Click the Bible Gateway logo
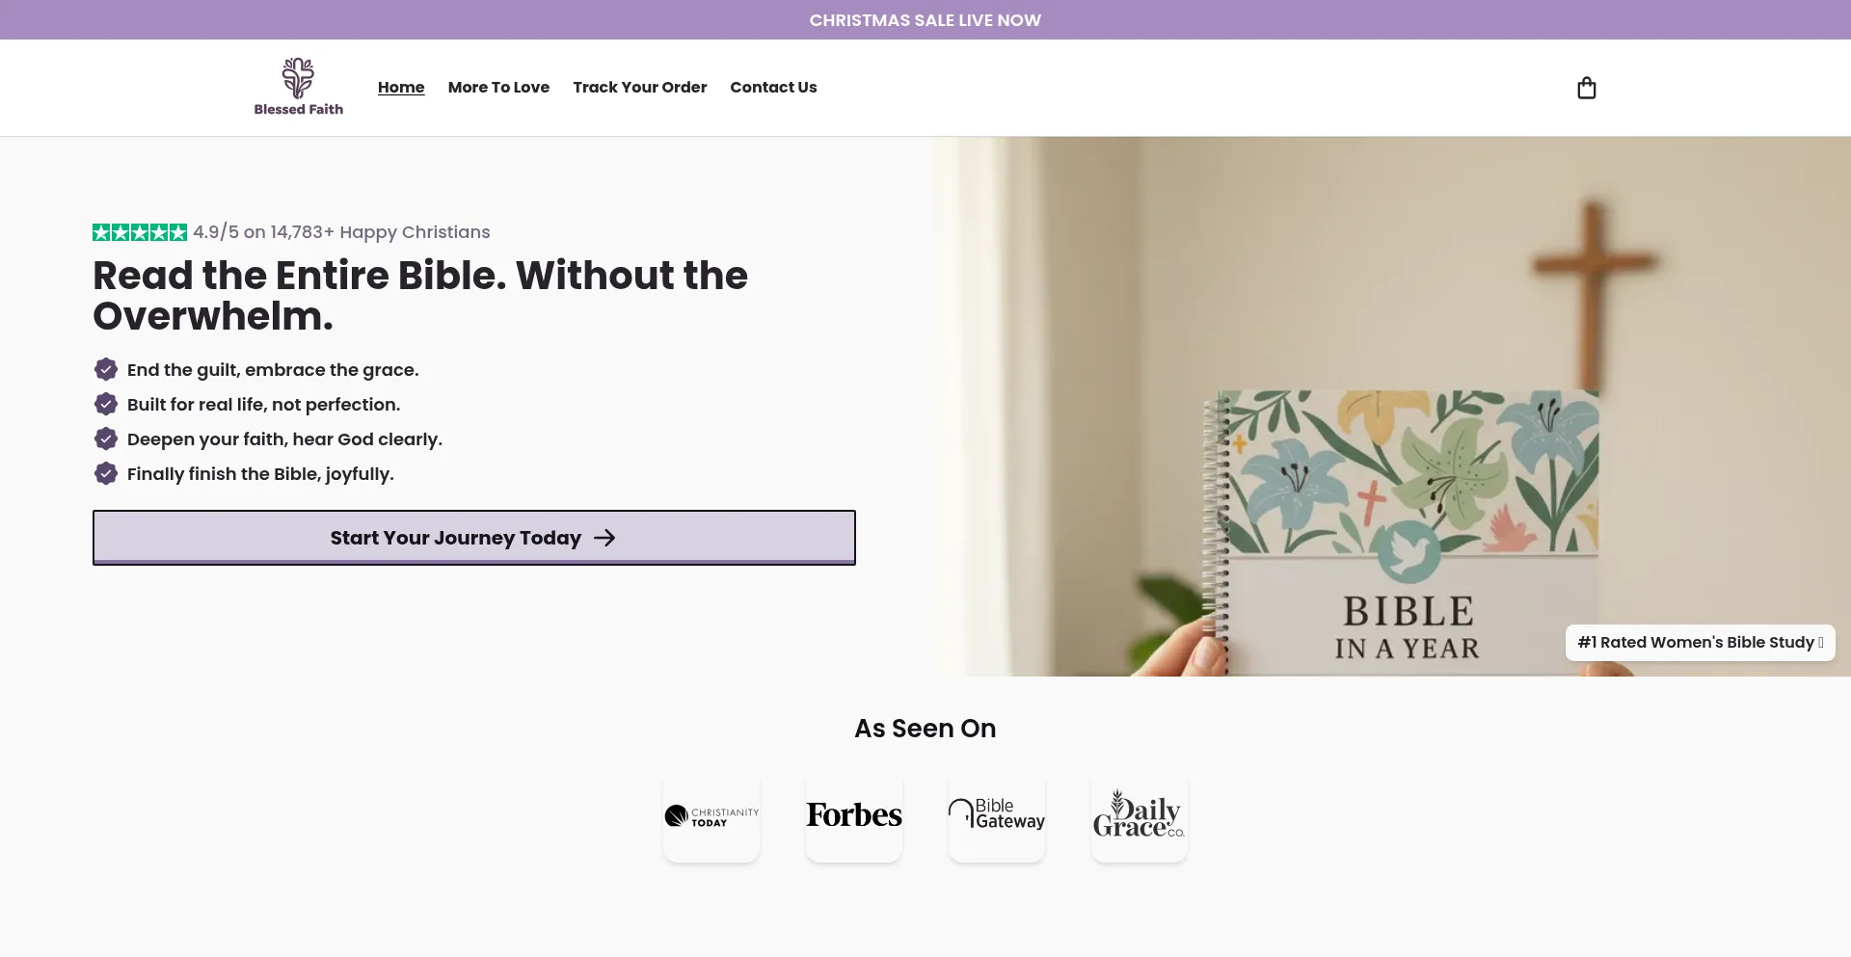1851x957 pixels. click(x=997, y=816)
